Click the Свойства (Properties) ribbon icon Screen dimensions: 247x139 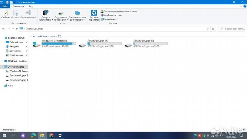tap(5, 14)
